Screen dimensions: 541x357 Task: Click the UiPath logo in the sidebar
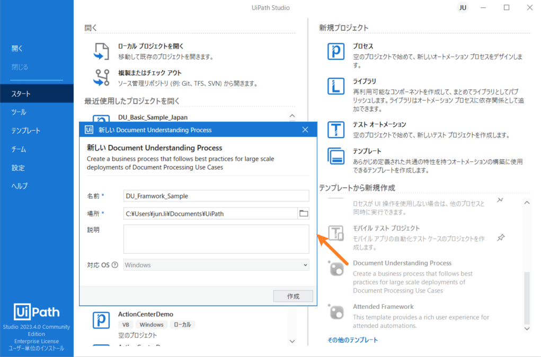point(37,312)
